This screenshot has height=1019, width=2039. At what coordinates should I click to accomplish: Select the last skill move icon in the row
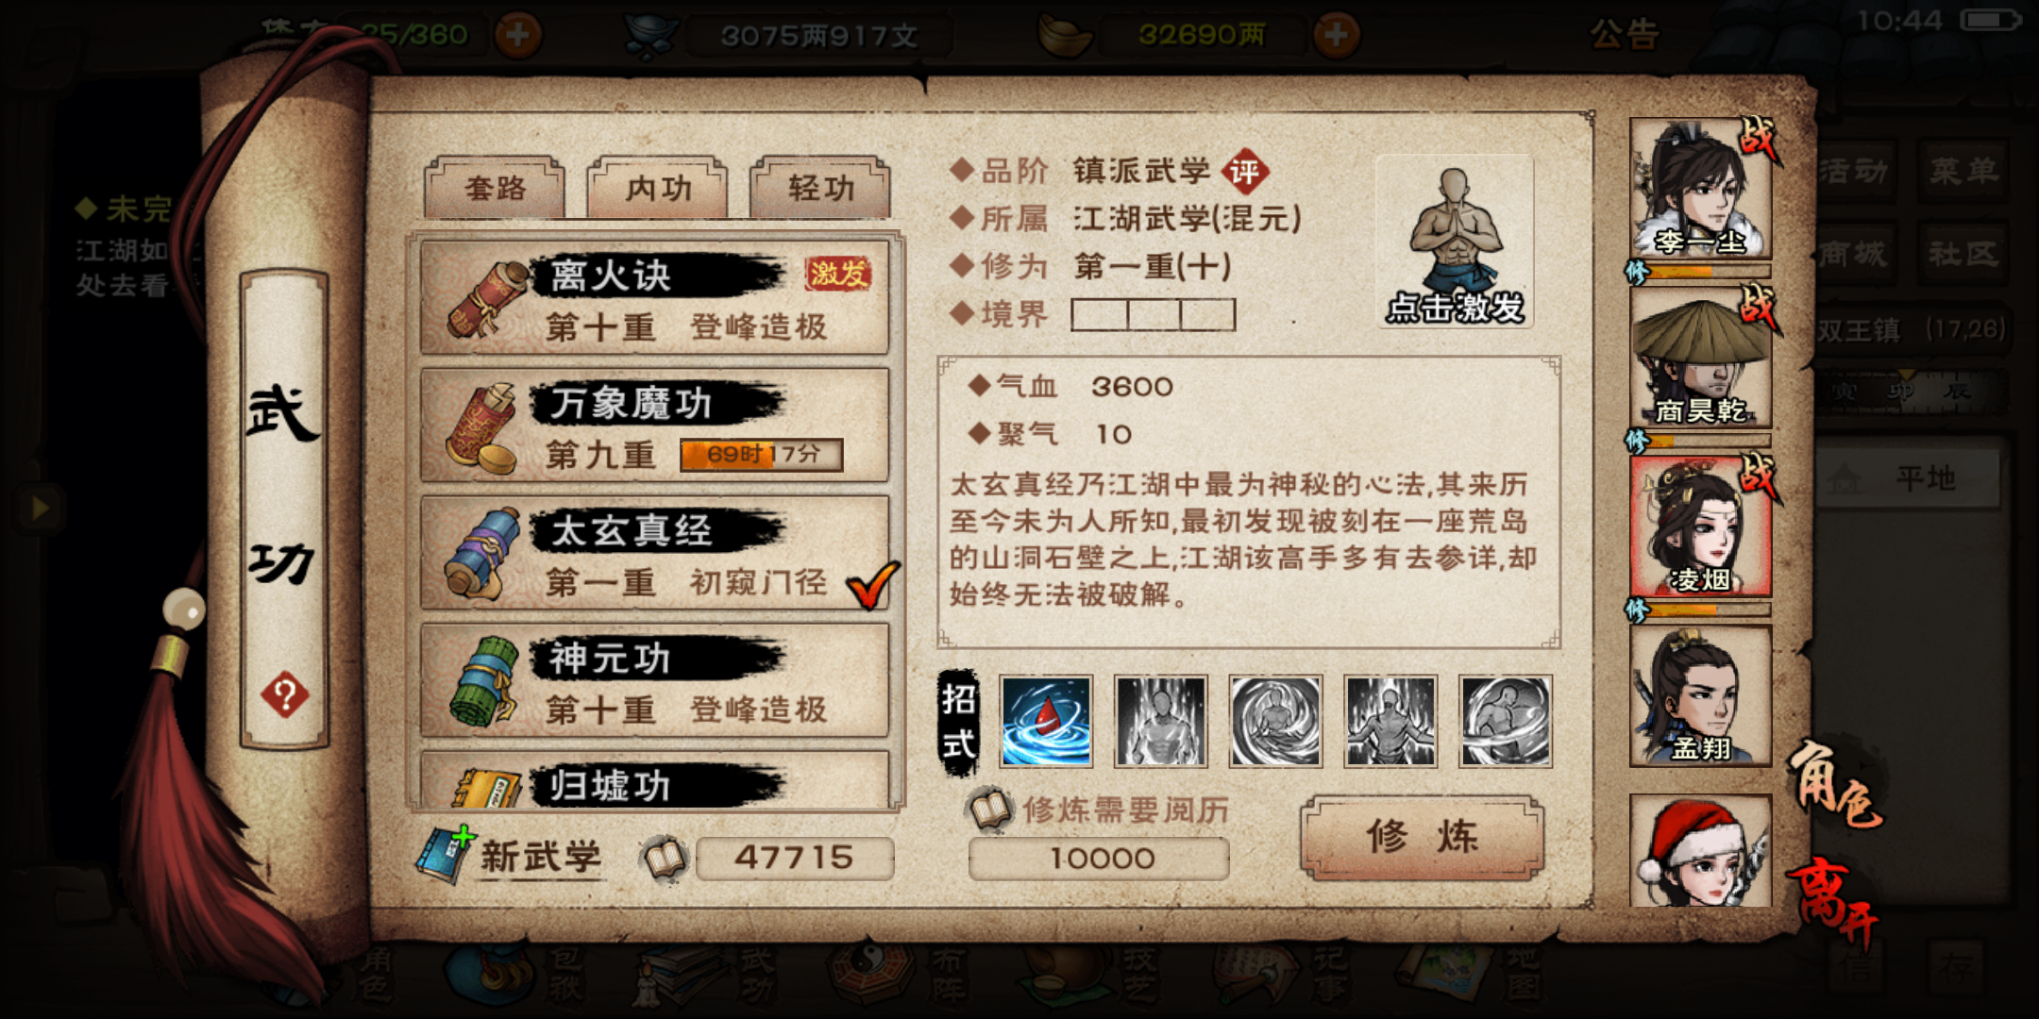(1506, 721)
